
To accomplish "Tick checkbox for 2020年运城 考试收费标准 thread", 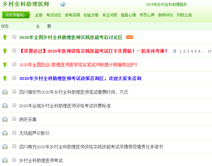I will [x=14, y=105].
